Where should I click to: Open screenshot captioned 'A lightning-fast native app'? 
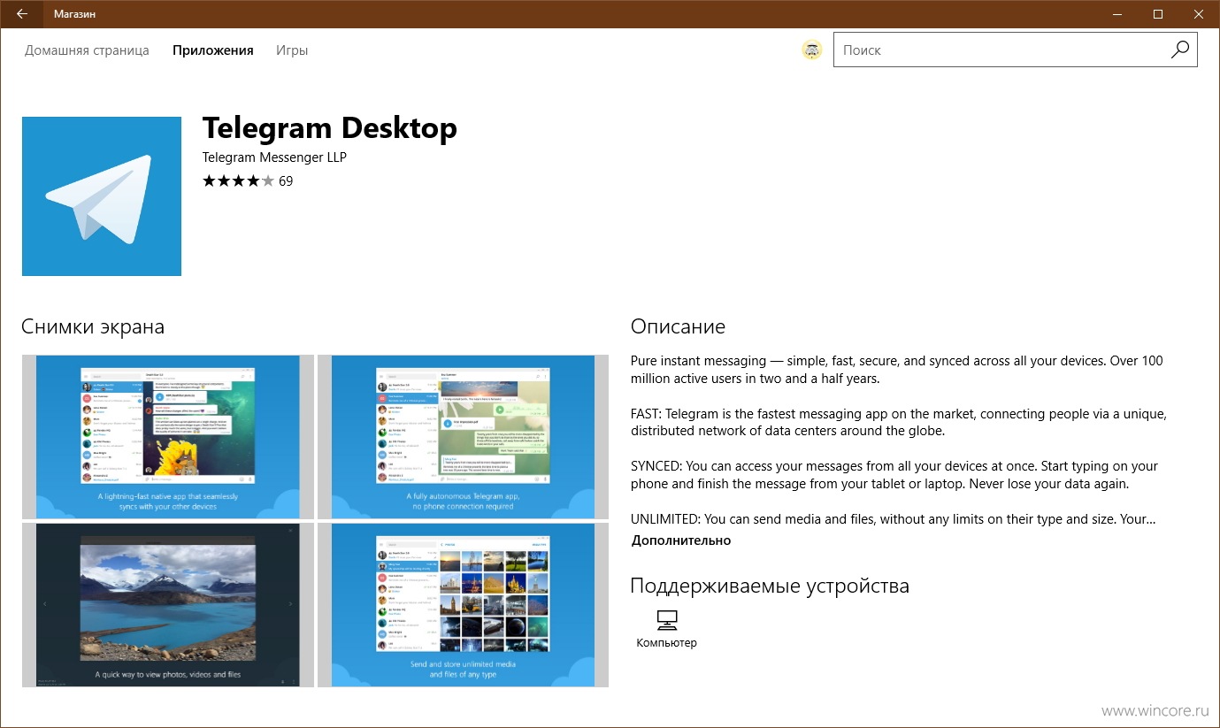(168, 437)
